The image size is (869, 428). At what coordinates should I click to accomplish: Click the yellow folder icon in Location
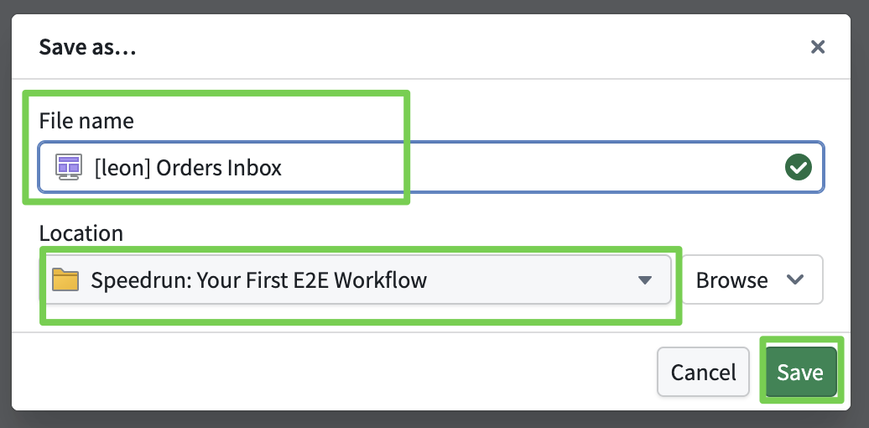[65, 279]
